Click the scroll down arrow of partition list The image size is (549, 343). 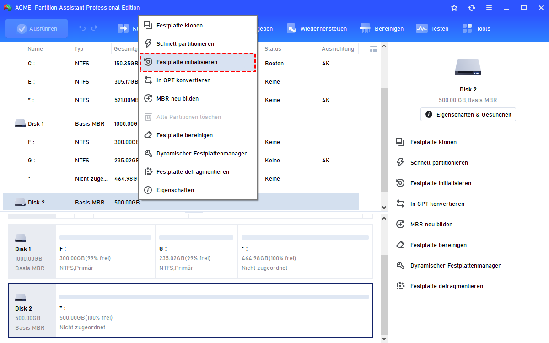(x=384, y=207)
